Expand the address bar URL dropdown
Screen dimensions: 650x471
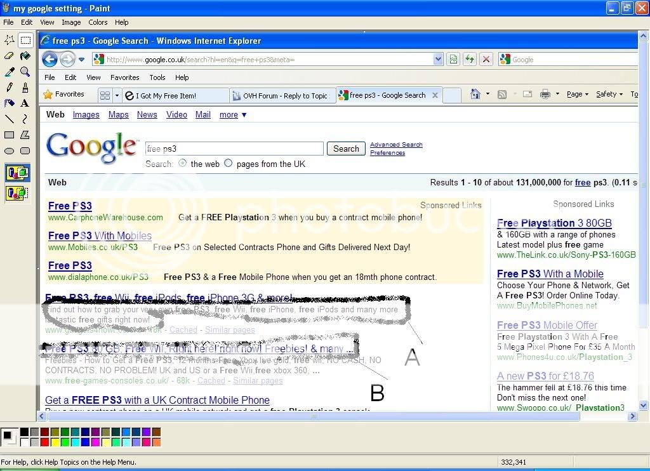(438, 60)
